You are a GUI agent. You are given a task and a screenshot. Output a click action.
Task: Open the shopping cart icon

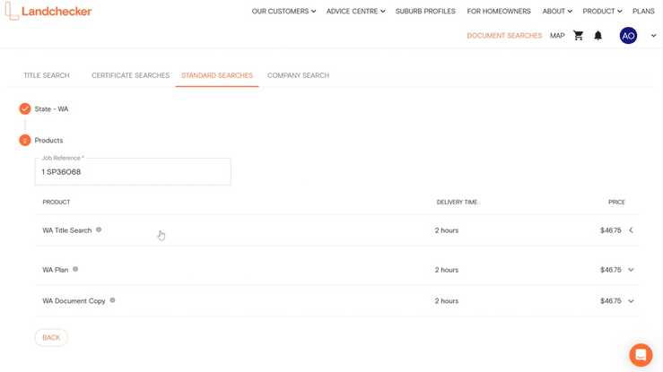[578, 36]
